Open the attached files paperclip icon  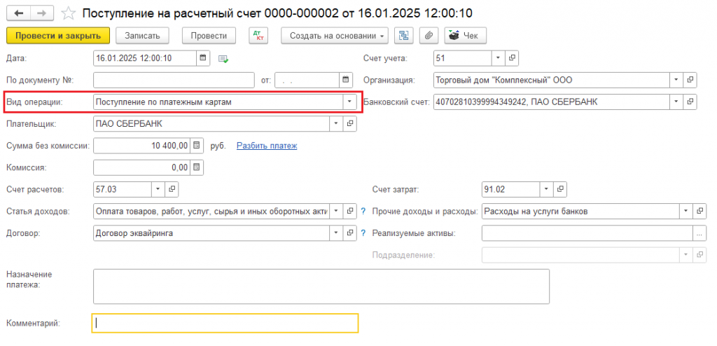point(429,35)
